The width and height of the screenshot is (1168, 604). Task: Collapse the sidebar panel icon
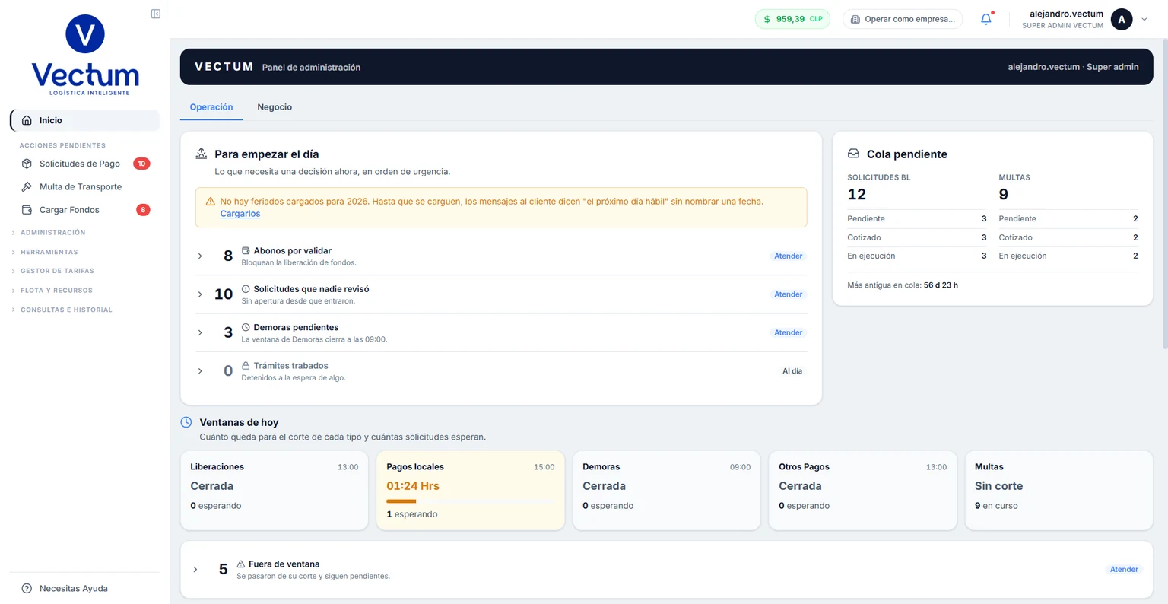[156, 14]
